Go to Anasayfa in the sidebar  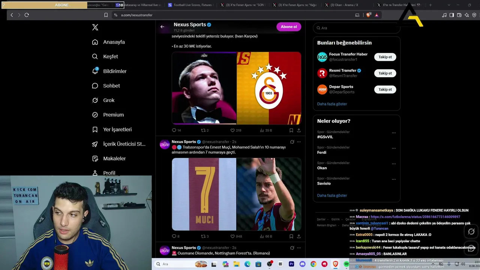coord(108,42)
